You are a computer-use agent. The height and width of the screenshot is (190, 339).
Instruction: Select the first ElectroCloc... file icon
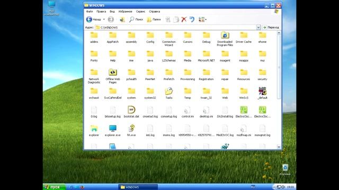coord(244,112)
